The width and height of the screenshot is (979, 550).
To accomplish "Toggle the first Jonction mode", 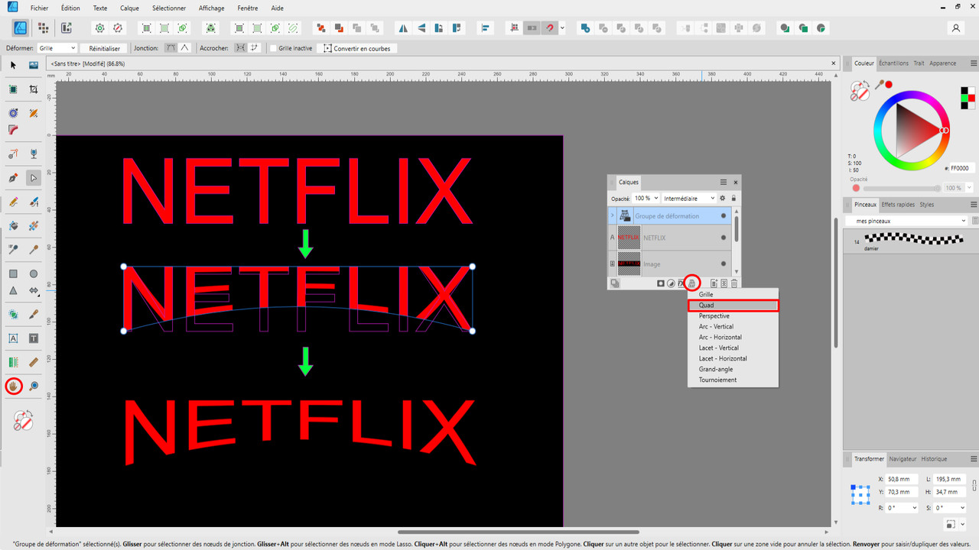I will (171, 48).
